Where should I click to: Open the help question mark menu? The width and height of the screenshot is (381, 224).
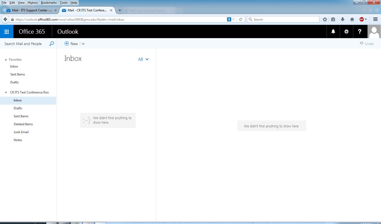pos(360,32)
